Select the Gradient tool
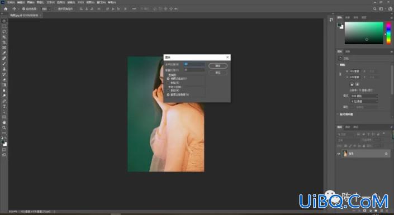Screen dimensions: 394x215 [4, 85]
